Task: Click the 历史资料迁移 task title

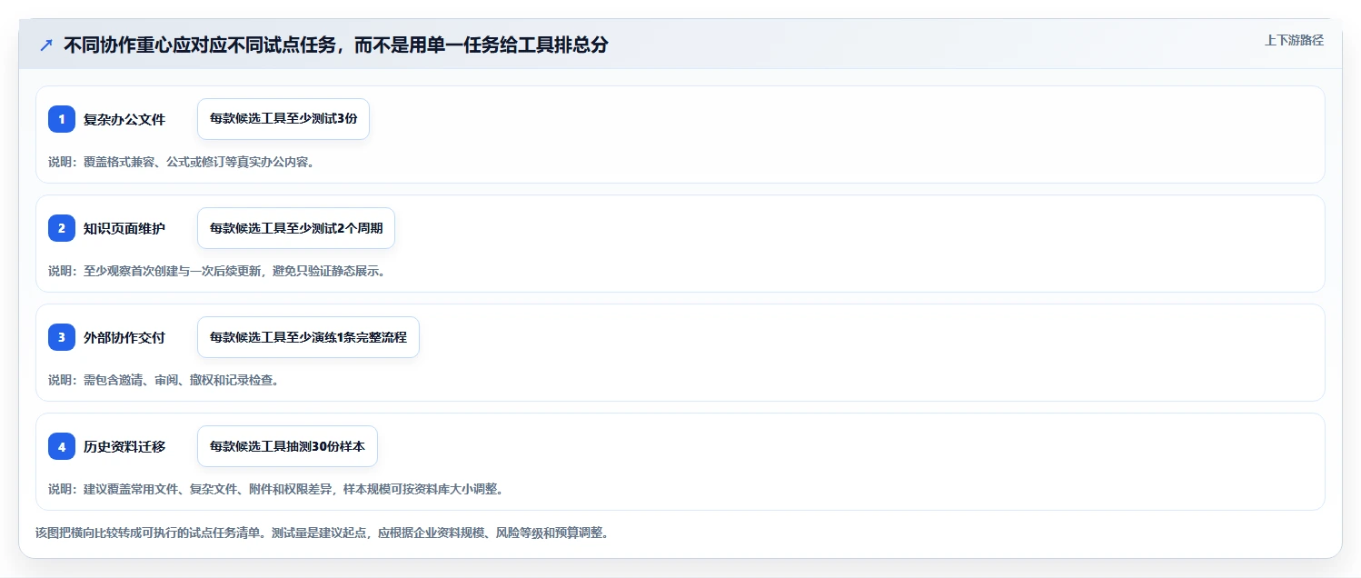Action: click(x=124, y=446)
